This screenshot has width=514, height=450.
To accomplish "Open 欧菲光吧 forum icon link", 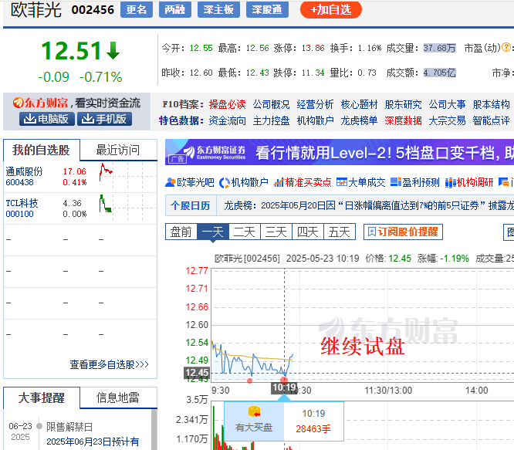I will click(x=190, y=182).
